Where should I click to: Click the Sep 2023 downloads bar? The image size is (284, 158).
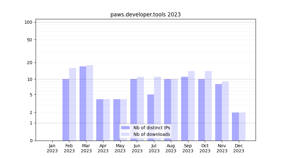(x=191, y=106)
